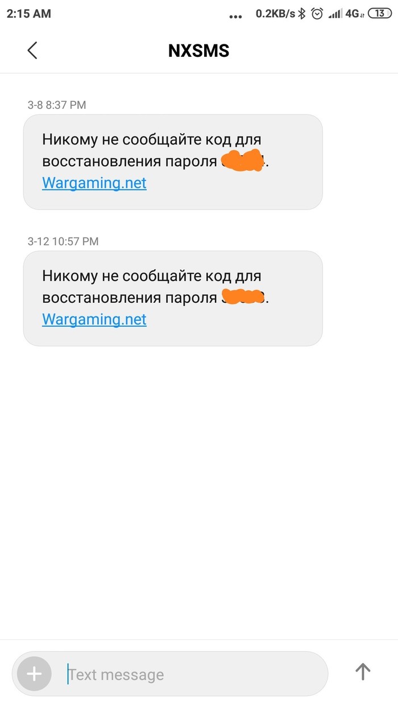This screenshot has height=708, width=398.
Task: Tap the battery indicator showing 13
Action: [379, 14]
